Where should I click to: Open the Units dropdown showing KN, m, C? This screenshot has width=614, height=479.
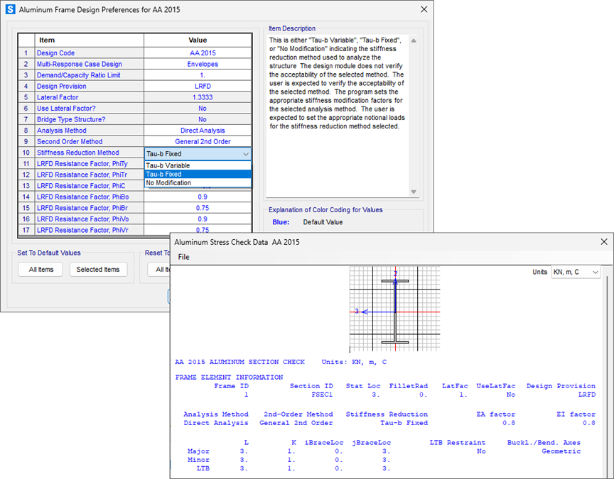tap(576, 272)
